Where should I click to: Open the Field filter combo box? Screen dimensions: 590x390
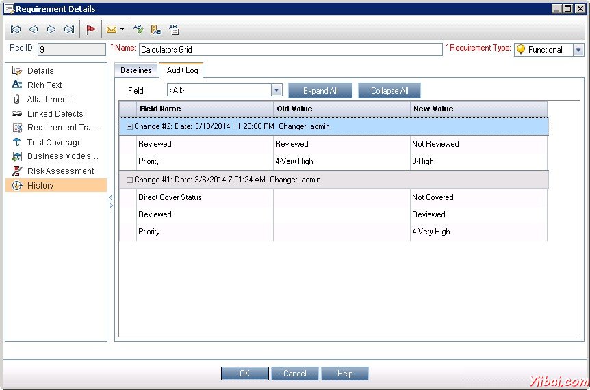point(277,90)
